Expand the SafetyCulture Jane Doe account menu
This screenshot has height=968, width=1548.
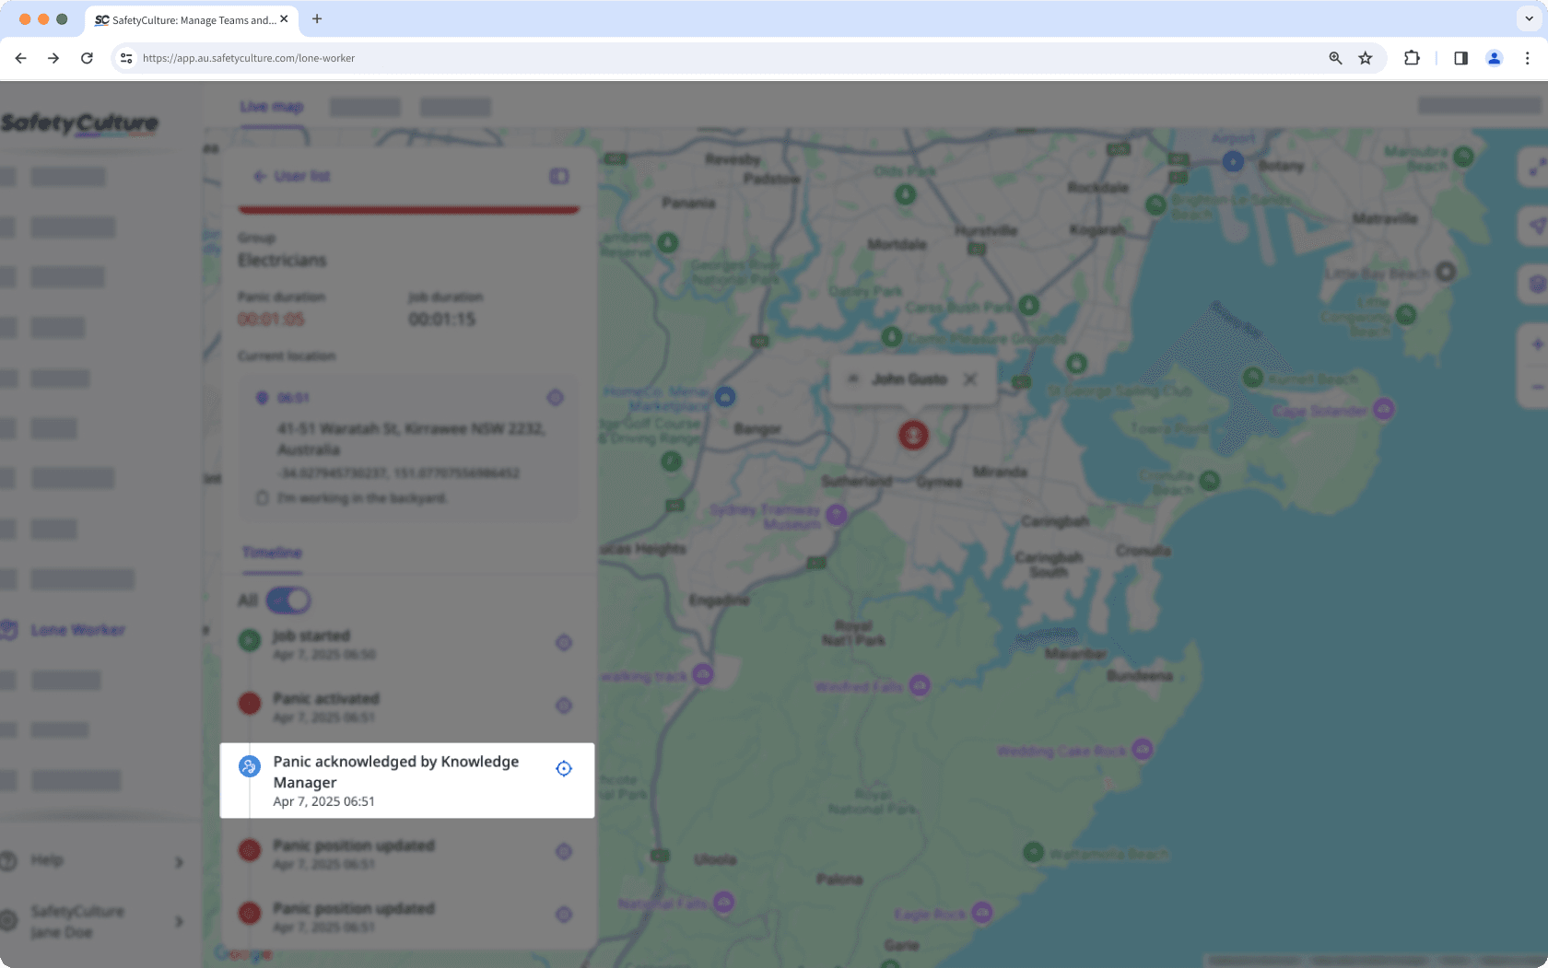(x=179, y=921)
